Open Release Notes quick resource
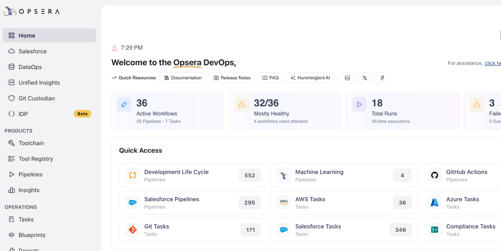Image resolution: width=501 pixels, height=251 pixels. coord(232,78)
